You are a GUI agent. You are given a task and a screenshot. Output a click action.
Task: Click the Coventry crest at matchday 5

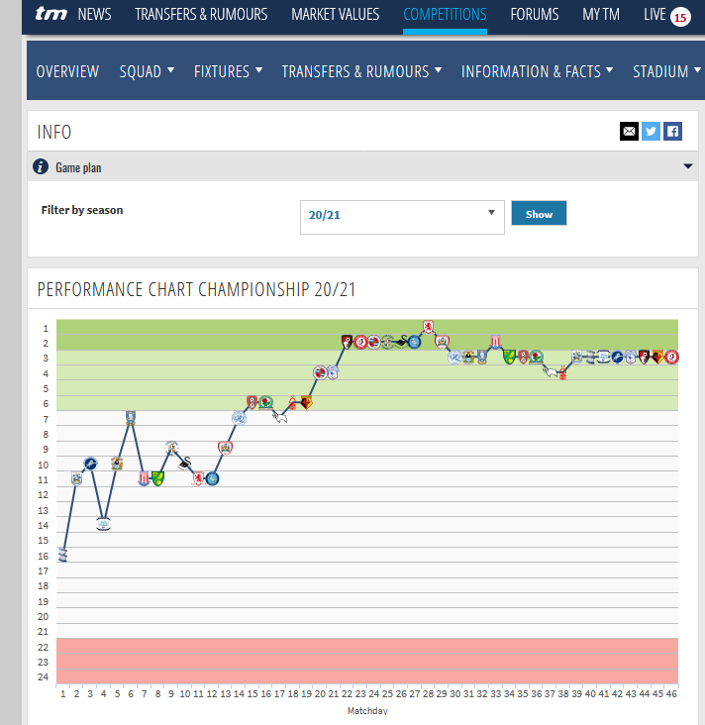click(117, 464)
